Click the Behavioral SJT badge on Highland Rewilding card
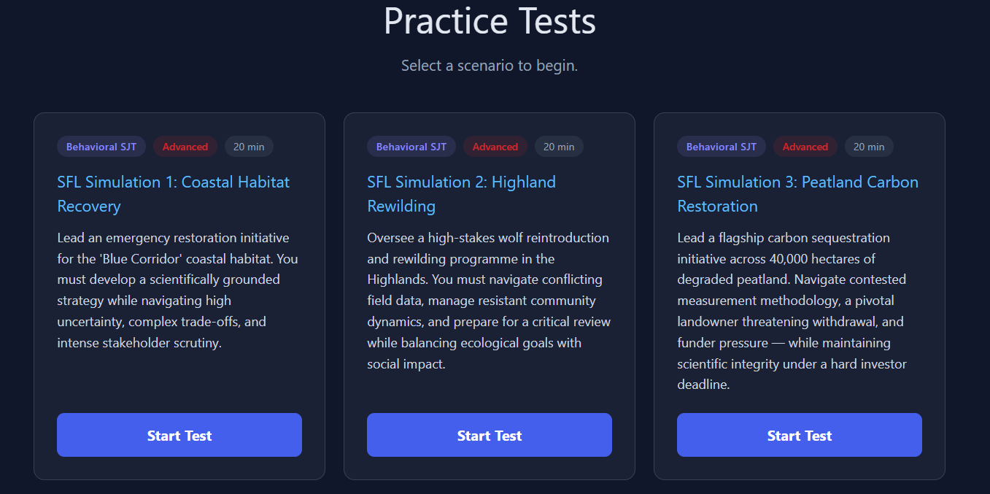 coord(411,146)
